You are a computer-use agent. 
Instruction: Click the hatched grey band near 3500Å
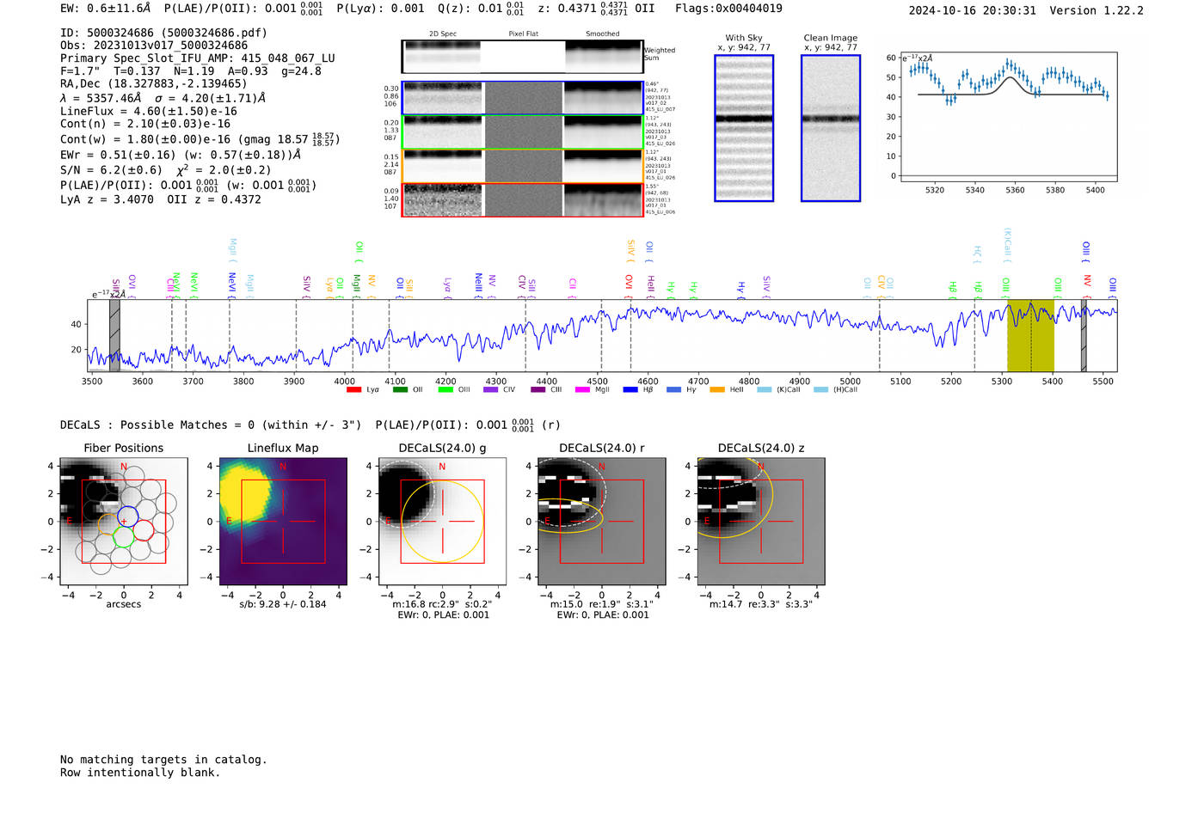[x=114, y=335]
